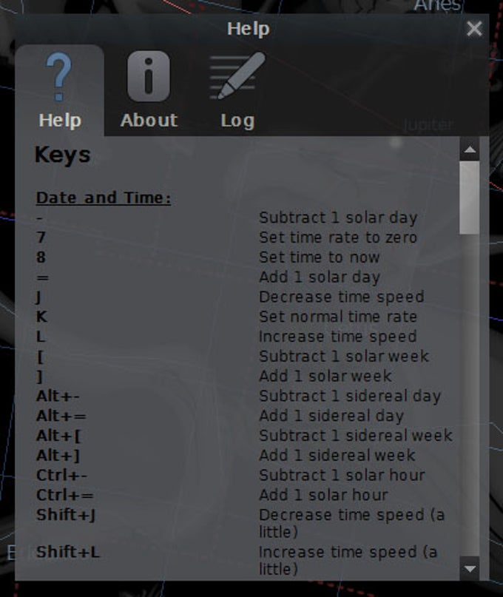Image resolution: width=503 pixels, height=597 pixels.
Task: Click the blue question mark Help icon
Action: [58, 76]
